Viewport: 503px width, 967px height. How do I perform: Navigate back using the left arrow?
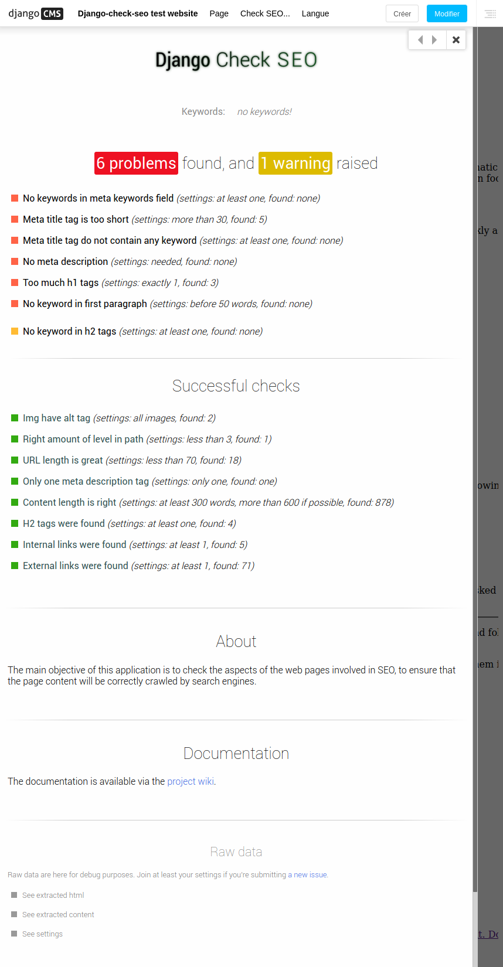click(x=420, y=39)
